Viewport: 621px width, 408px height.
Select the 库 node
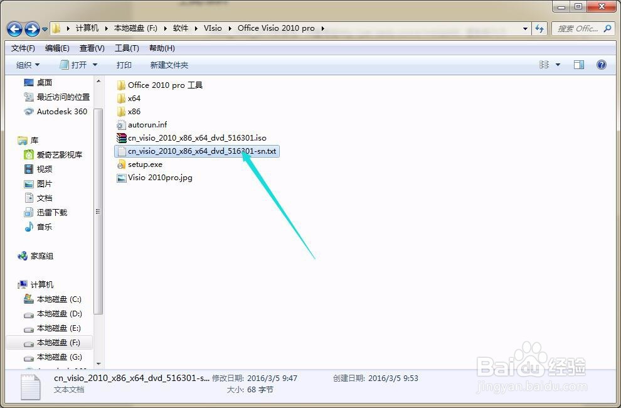pos(28,141)
